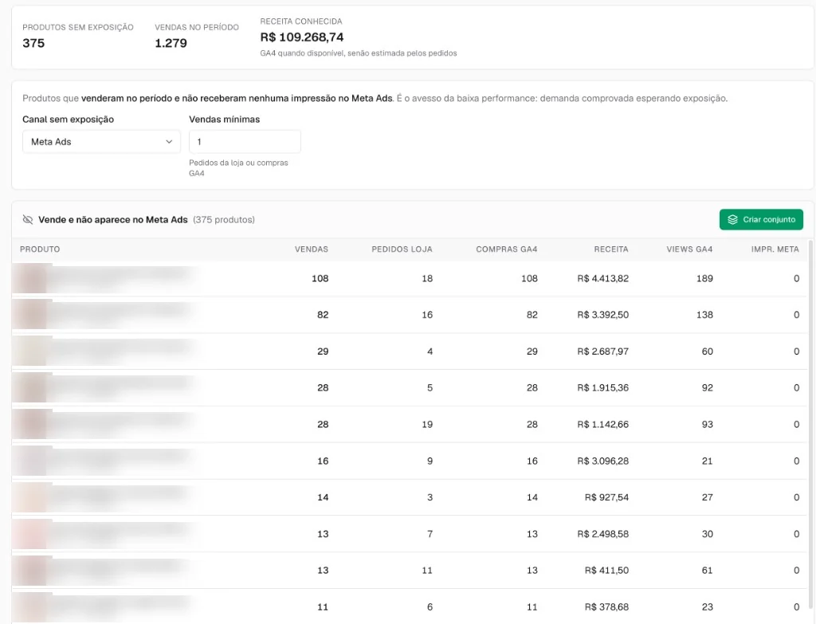Viewport: 816px width, 624px height.
Task: Open thumbnail of product with 82 sales
Action: (x=32, y=315)
